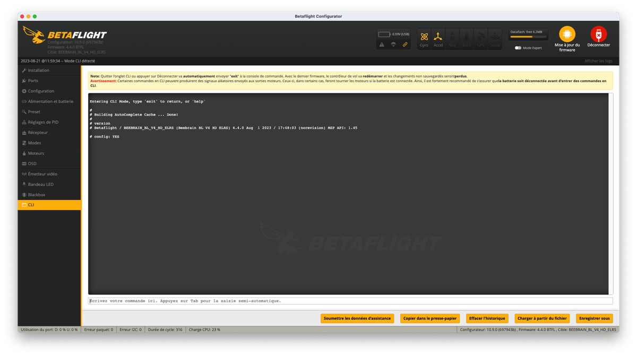Click Copier dans le presse-papier button
Image resolution: width=637 pixels, height=356 pixels.
point(430,318)
